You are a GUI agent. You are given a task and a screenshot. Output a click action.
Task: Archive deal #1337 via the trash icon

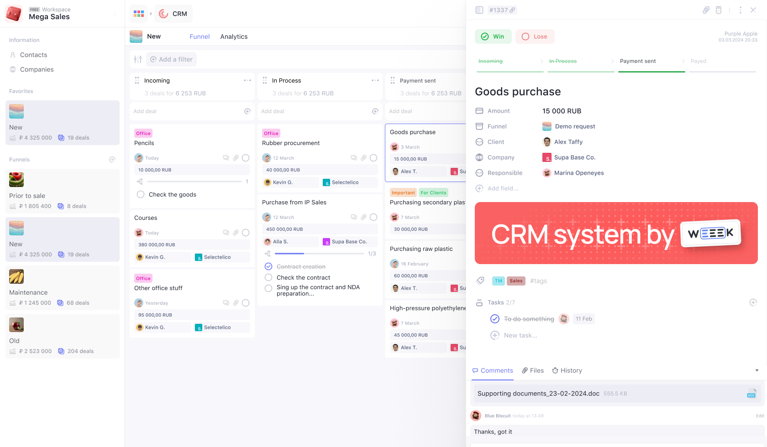click(719, 10)
